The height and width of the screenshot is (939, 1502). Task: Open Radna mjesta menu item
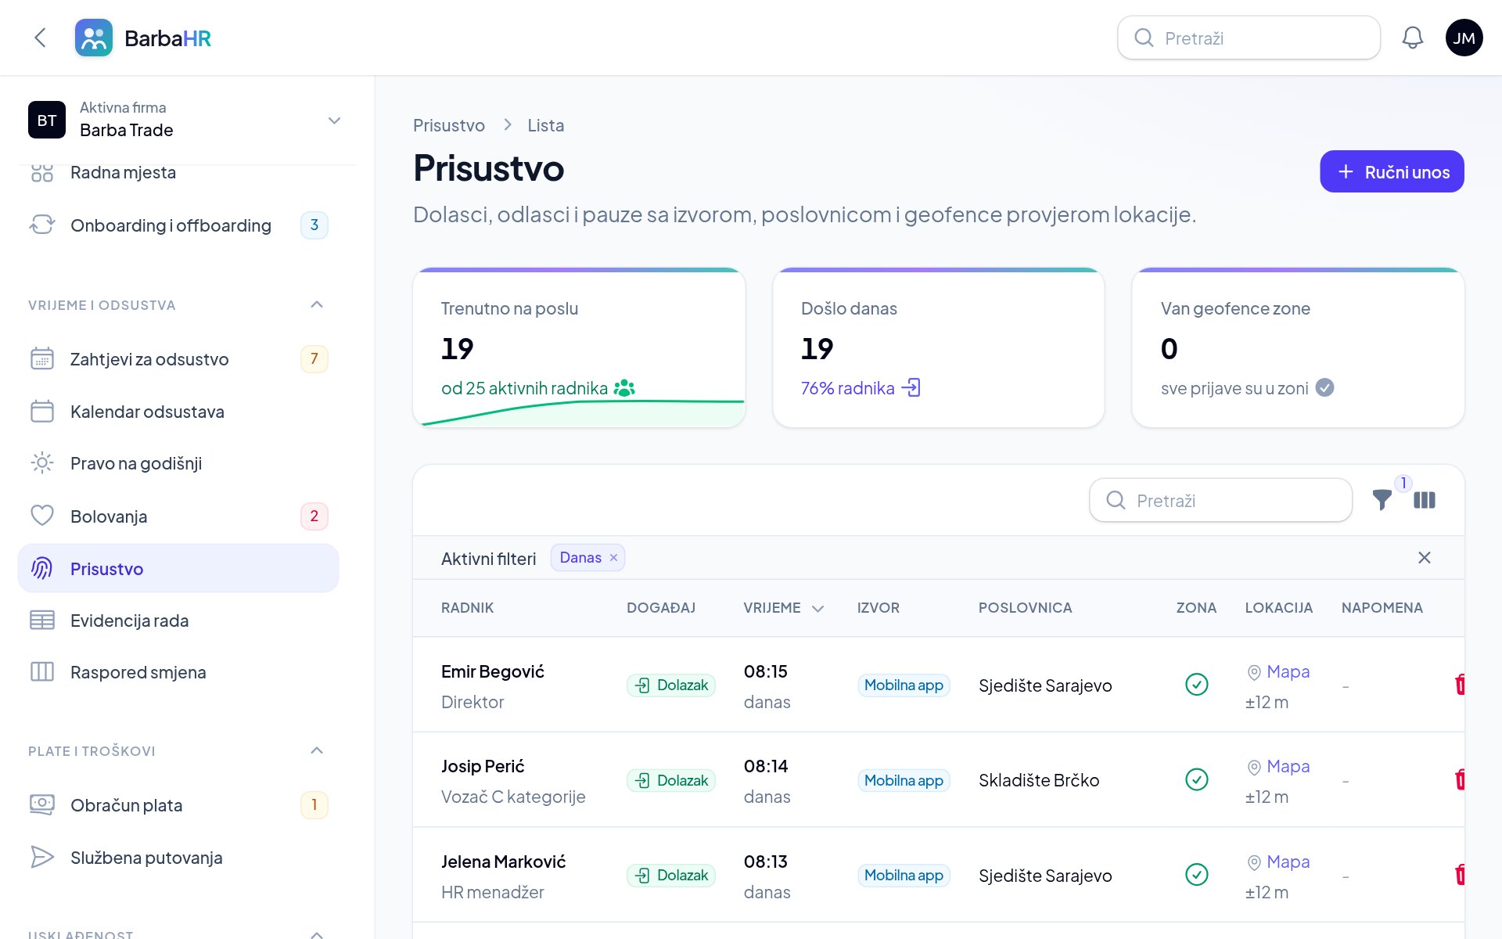tap(178, 173)
